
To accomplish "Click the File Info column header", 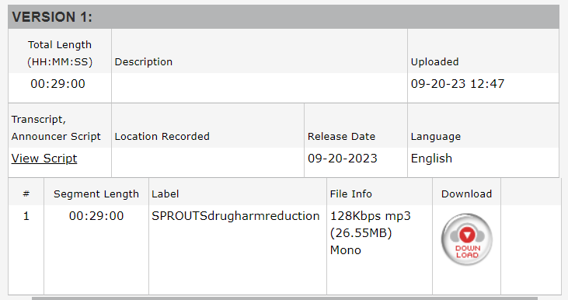I will [350, 194].
